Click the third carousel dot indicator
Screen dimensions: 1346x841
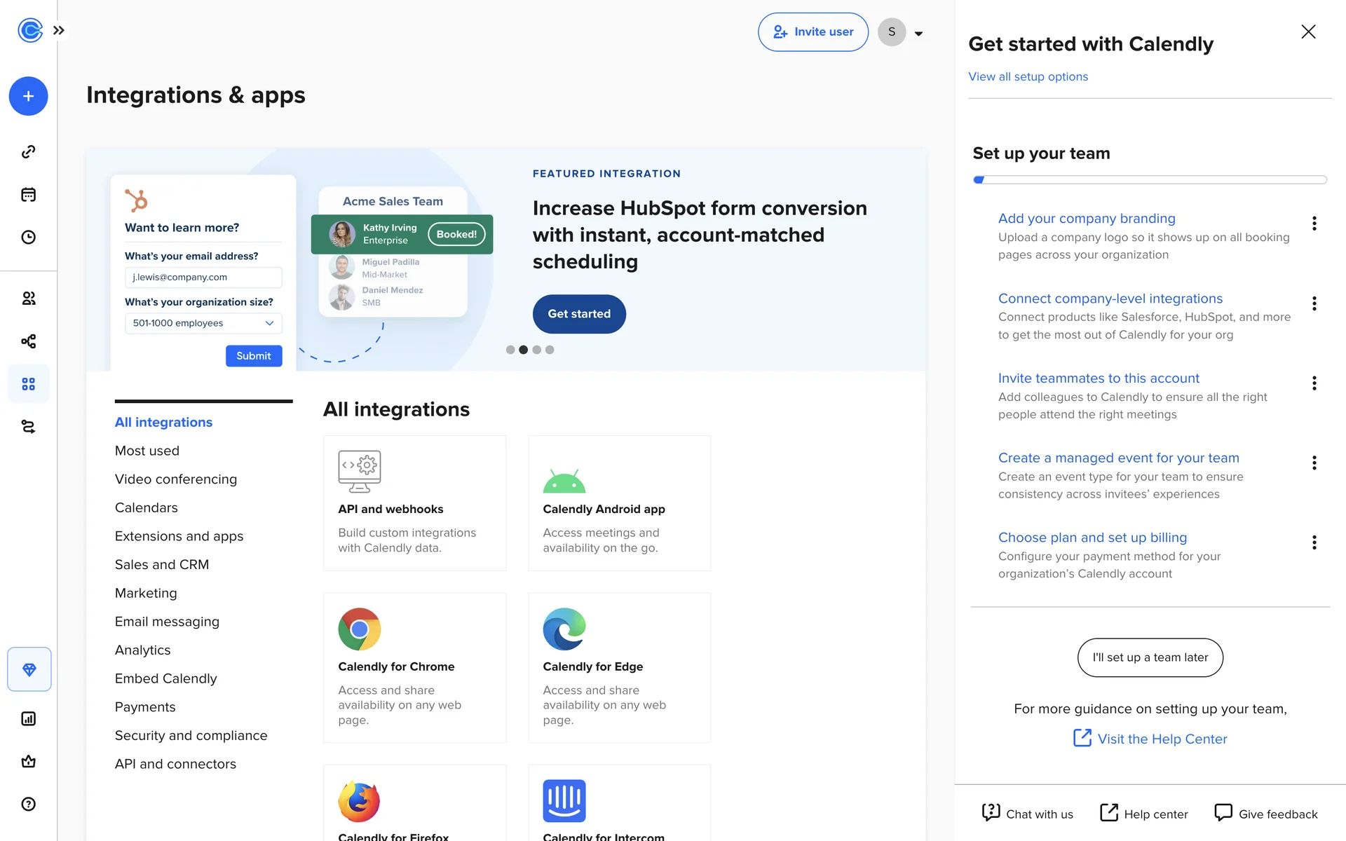click(536, 350)
